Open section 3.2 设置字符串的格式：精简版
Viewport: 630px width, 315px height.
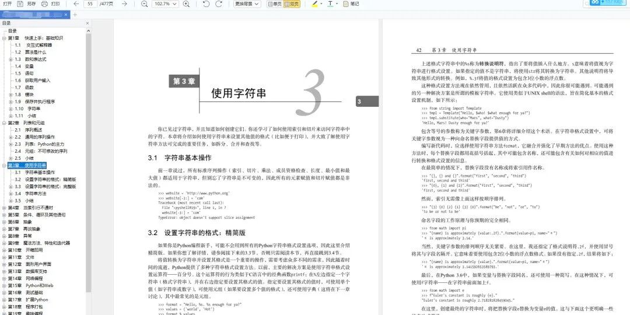click(x=45, y=180)
